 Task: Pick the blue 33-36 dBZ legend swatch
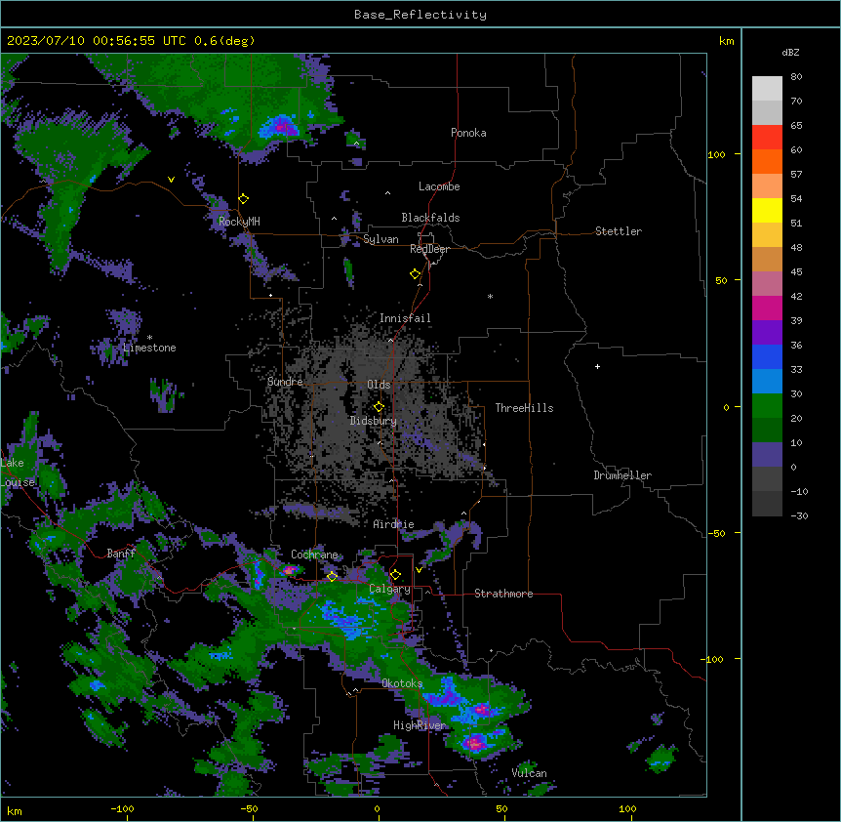pyautogui.click(x=767, y=357)
